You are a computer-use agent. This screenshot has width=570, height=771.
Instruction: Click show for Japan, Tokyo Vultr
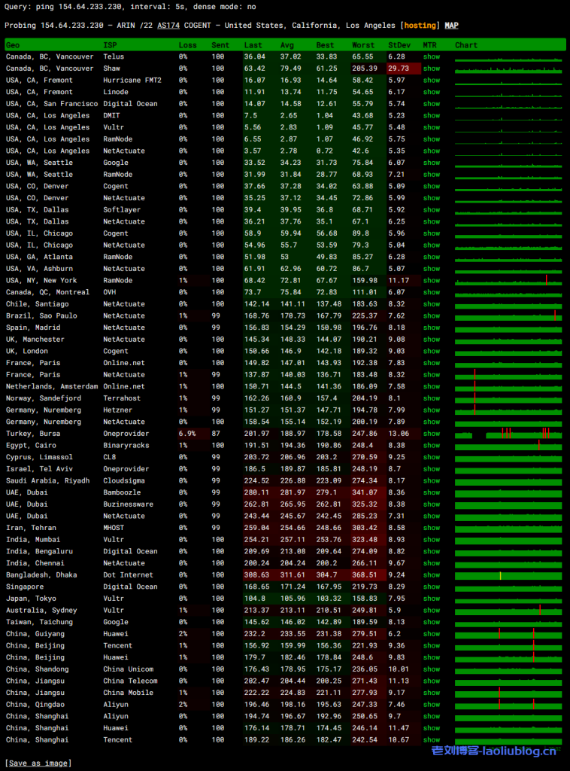click(431, 599)
